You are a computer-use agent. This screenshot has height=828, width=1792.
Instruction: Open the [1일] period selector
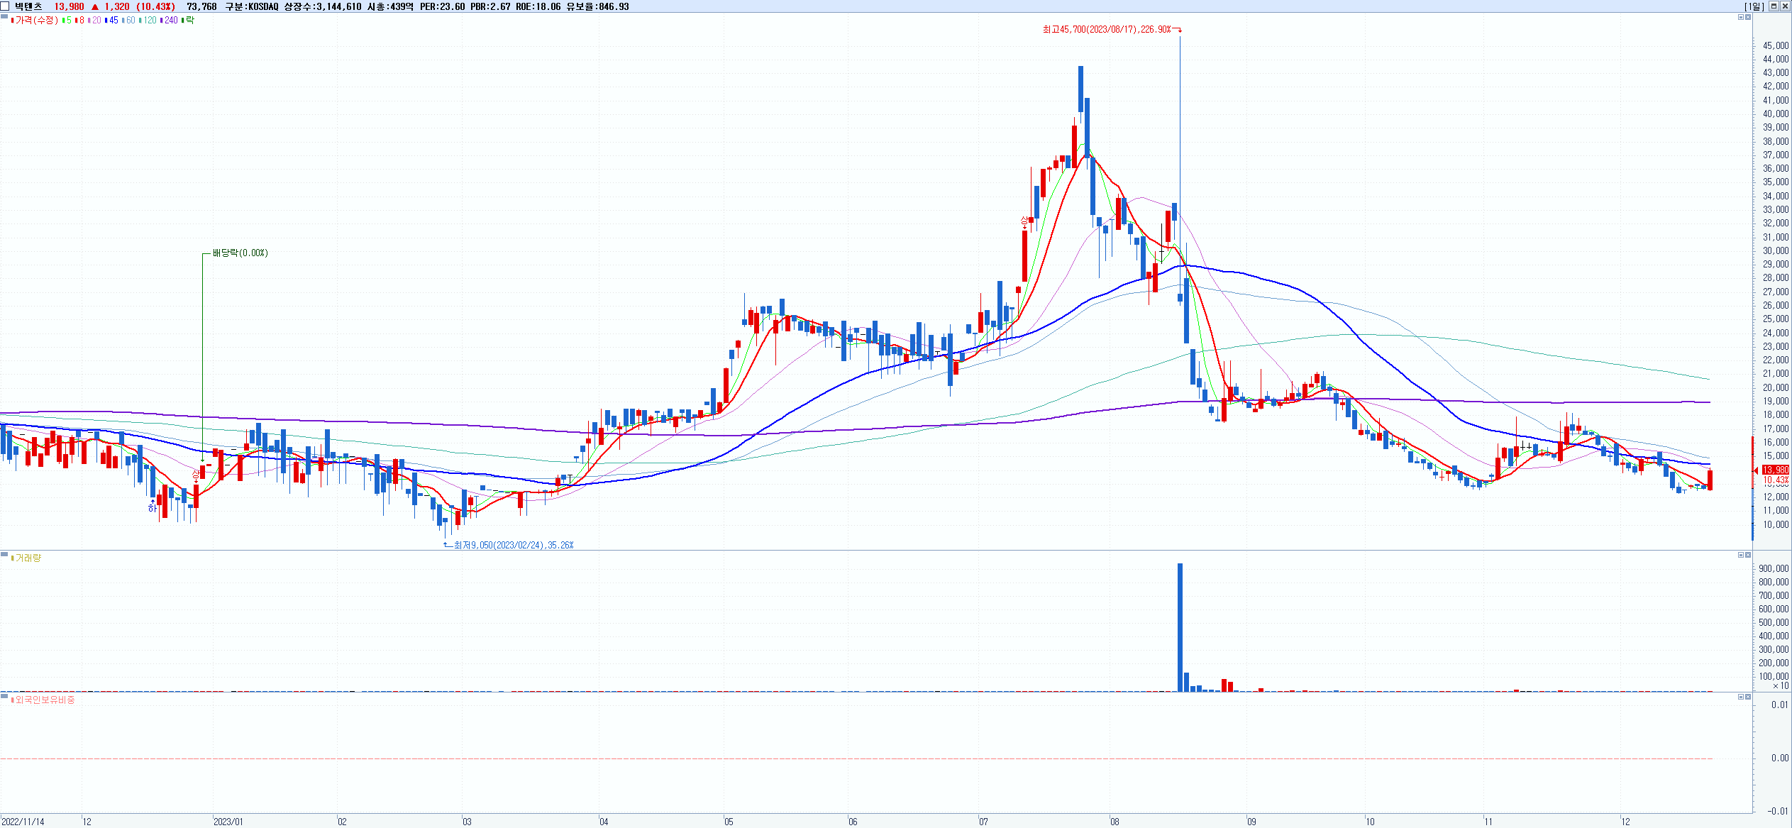point(1754,6)
